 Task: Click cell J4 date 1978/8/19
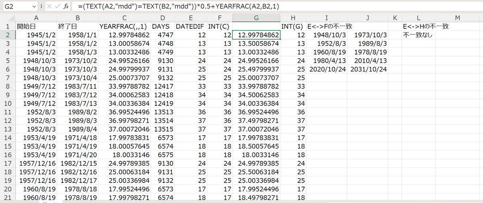[x=368, y=52]
